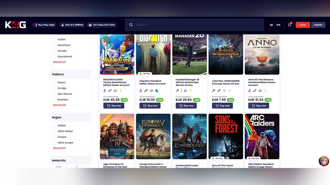Open the Buy, Play, Help! menu item
This screenshot has height=185, width=330.
pos(44,25)
